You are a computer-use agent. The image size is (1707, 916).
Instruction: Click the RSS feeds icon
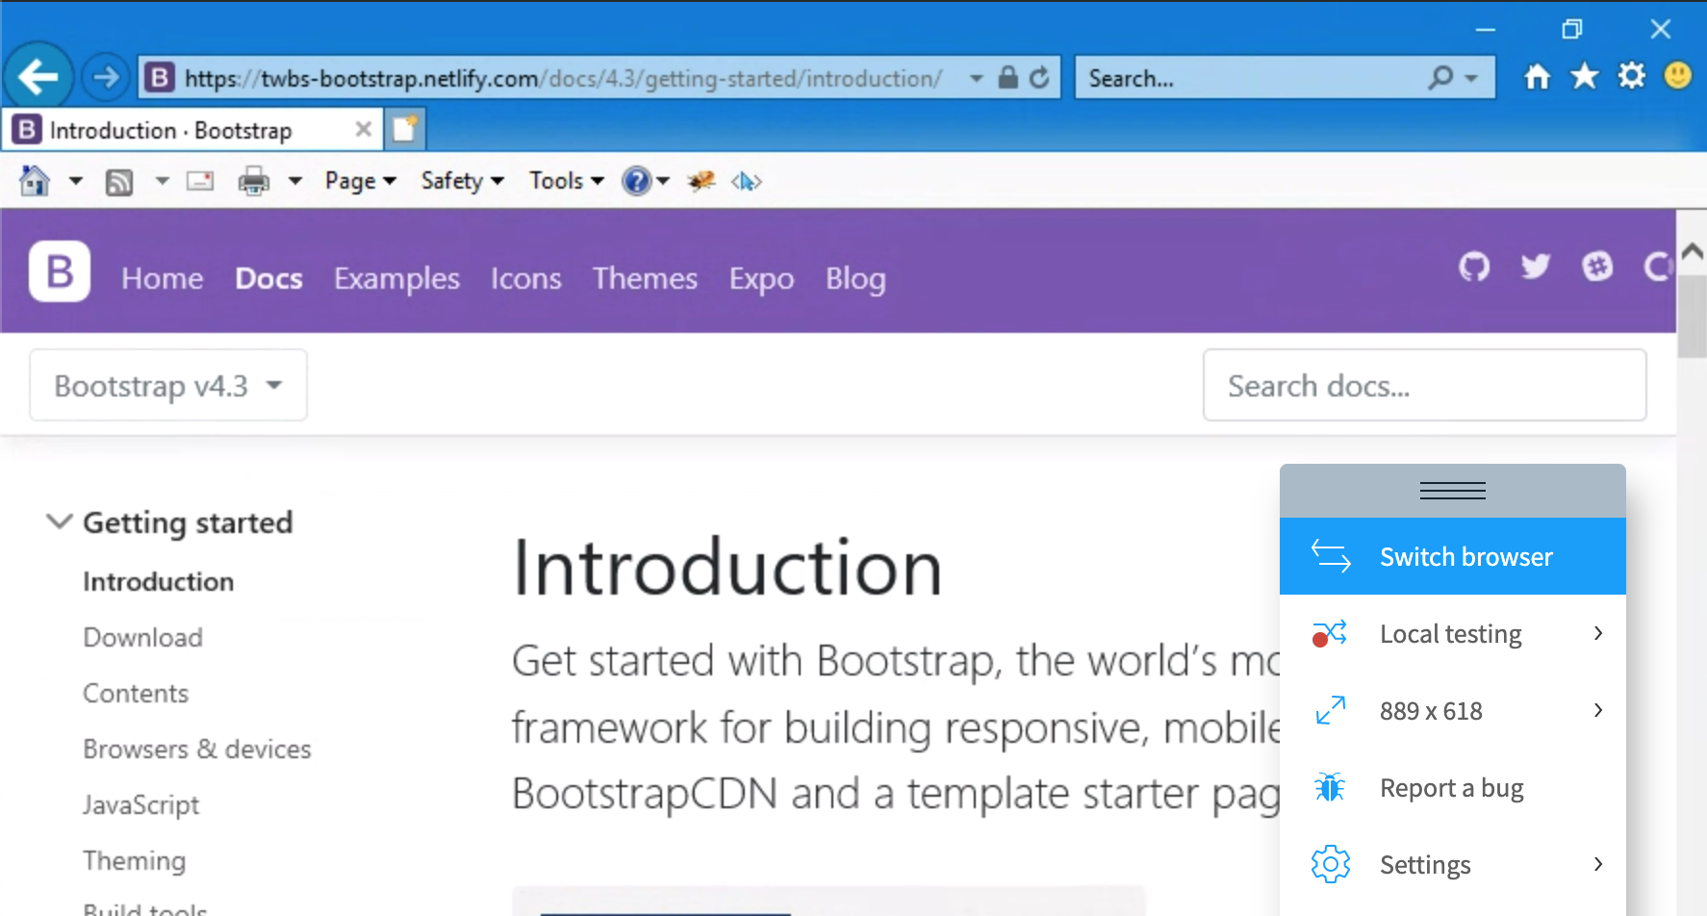pyautogui.click(x=119, y=182)
